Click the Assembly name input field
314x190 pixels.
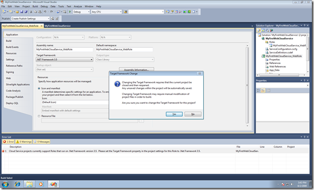coord(64,49)
